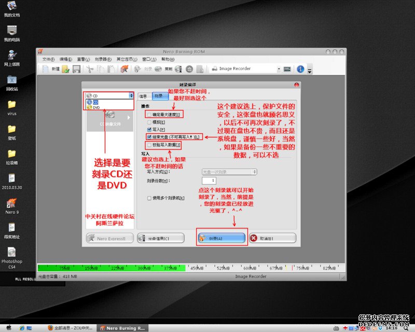Viewport: 415px width, 332px height.
Task: Click the Eject disc toolbar icon
Action: pos(189,69)
